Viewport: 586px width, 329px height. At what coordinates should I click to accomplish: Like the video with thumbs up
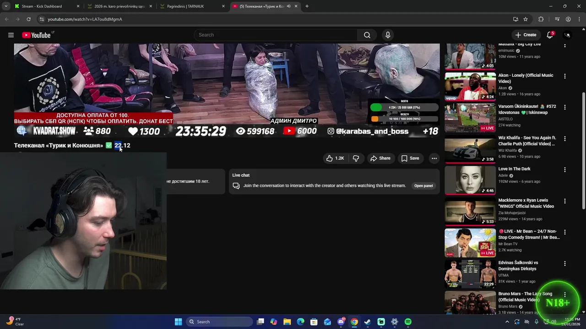pos(335,158)
